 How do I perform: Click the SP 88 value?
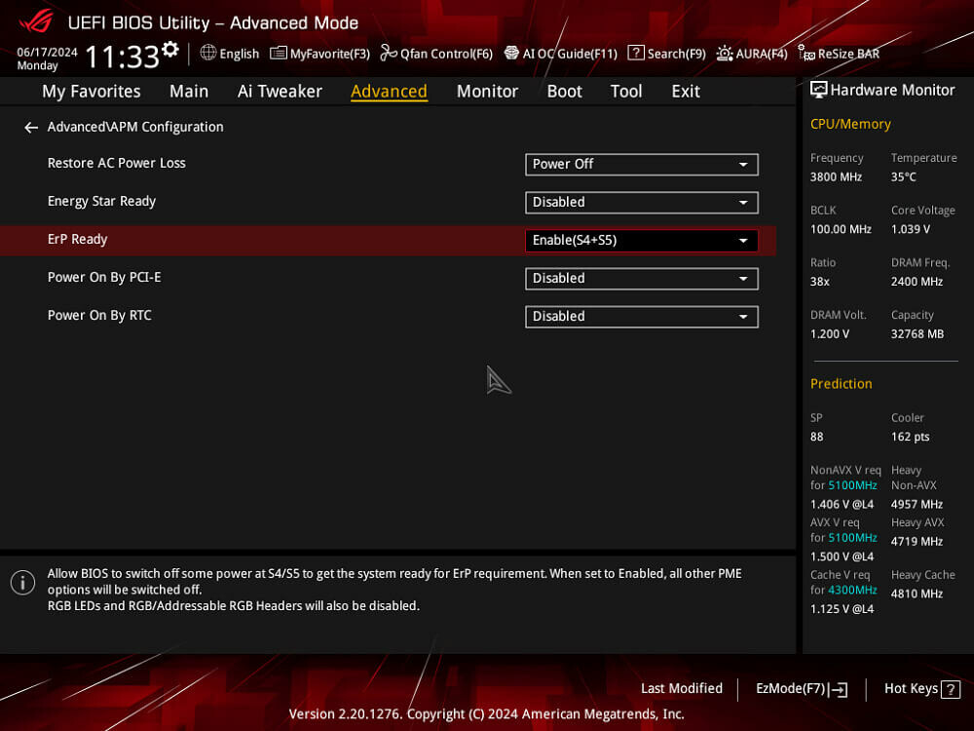click(817, 437)
